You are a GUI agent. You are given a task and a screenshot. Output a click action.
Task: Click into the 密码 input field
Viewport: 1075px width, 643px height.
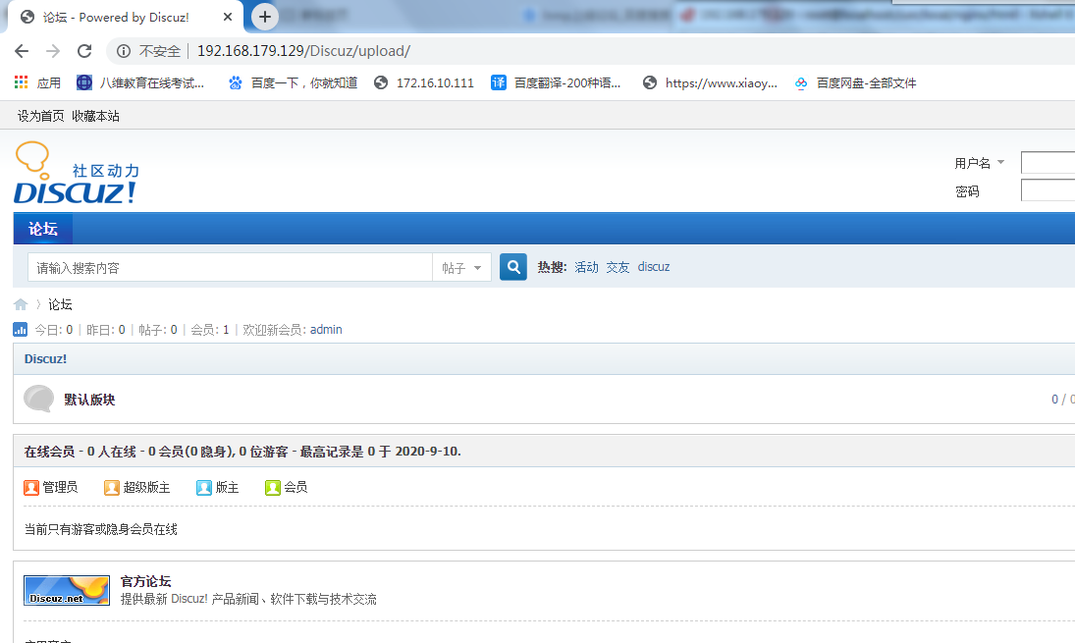(x=1048, y=190)
